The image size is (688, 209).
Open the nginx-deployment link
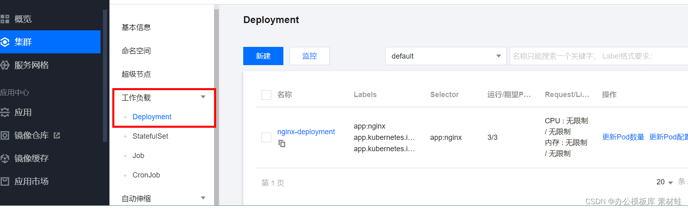pyautogui.click(x=306, y=132)
